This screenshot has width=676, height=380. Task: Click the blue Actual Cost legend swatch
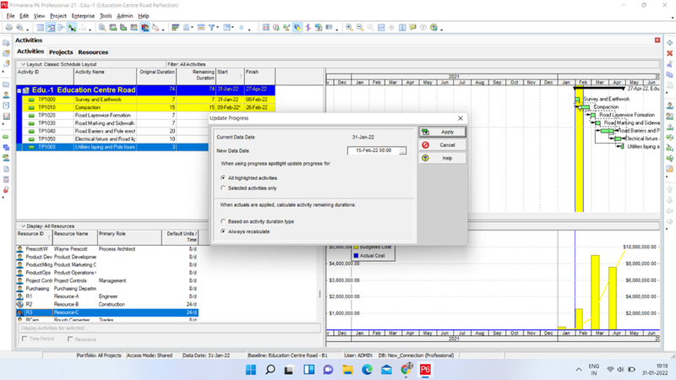(x=356, y=256)
